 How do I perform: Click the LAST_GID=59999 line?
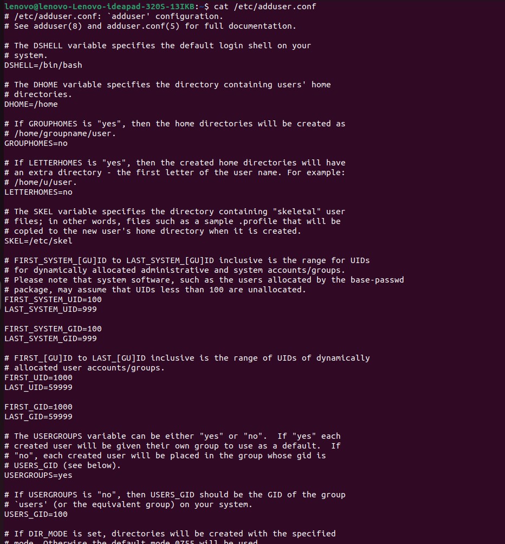[38, 417]
